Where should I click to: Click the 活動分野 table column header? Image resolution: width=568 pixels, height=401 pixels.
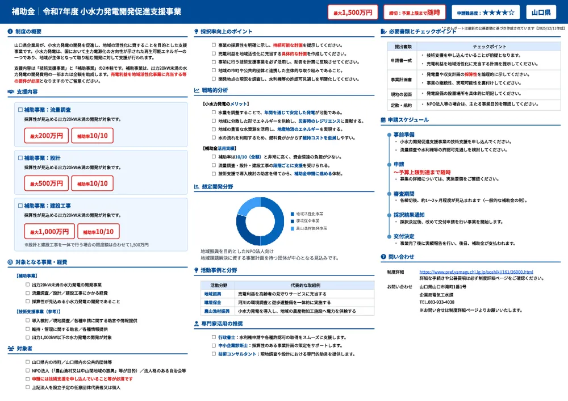(x=218, y=285)
